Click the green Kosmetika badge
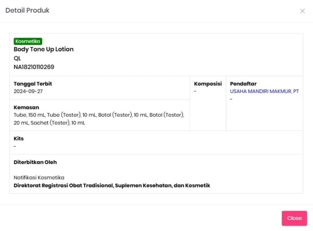This screenshot has width=313, height=231. 28,41
